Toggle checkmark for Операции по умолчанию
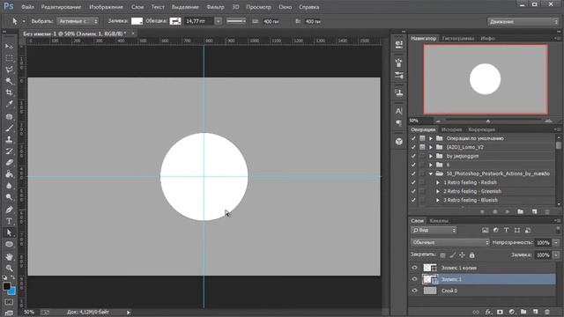This screenshot has width=564, height=317. [x=413, y=138]
